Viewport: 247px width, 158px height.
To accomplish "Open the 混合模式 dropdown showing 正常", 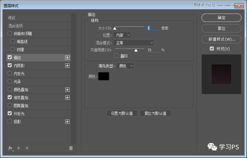I will click(x=134, y=42).
